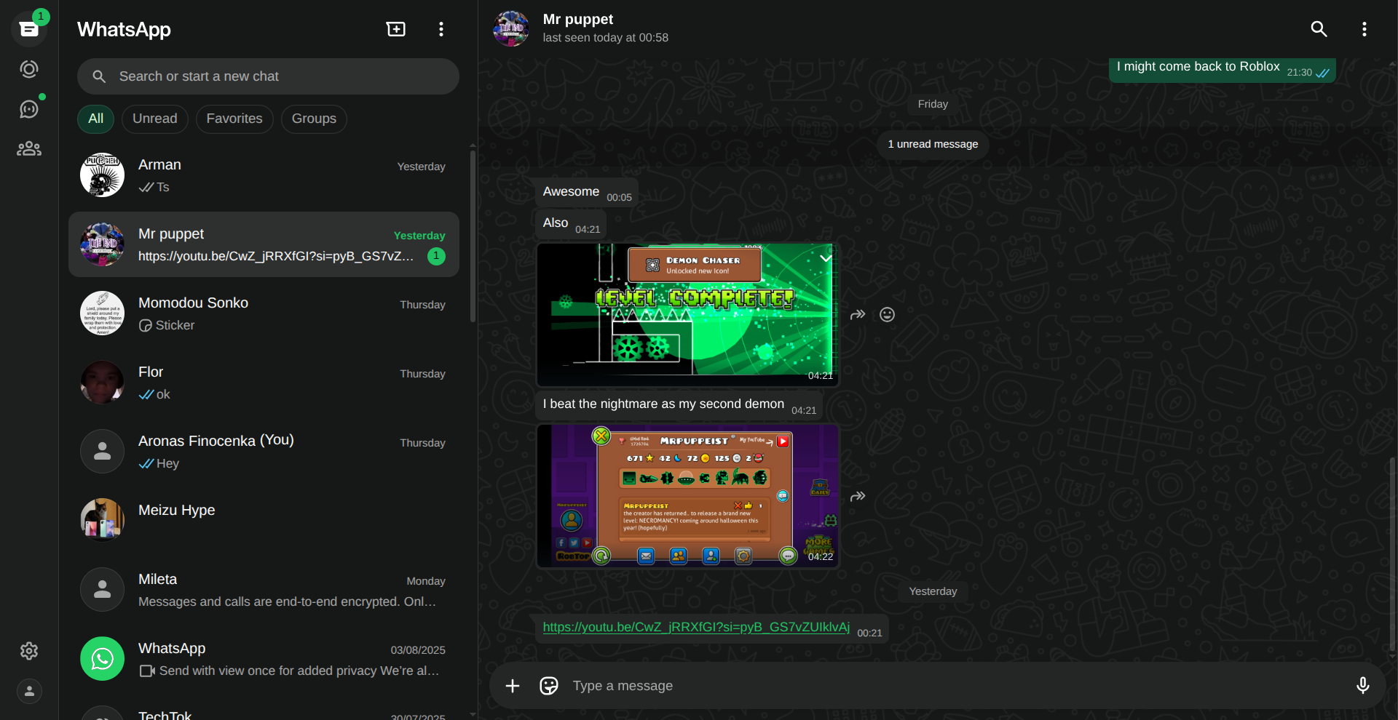React to Level Complete image with emoji
Viewport: 1398px width, 720px height.
coord(887,315)
